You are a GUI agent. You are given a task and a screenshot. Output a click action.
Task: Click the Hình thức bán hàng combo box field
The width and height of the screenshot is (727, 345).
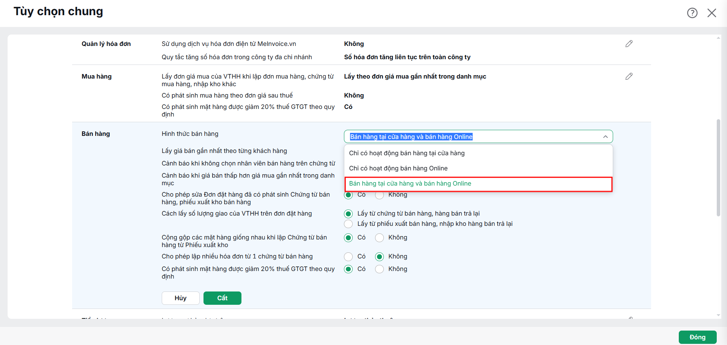coord(478,137)
